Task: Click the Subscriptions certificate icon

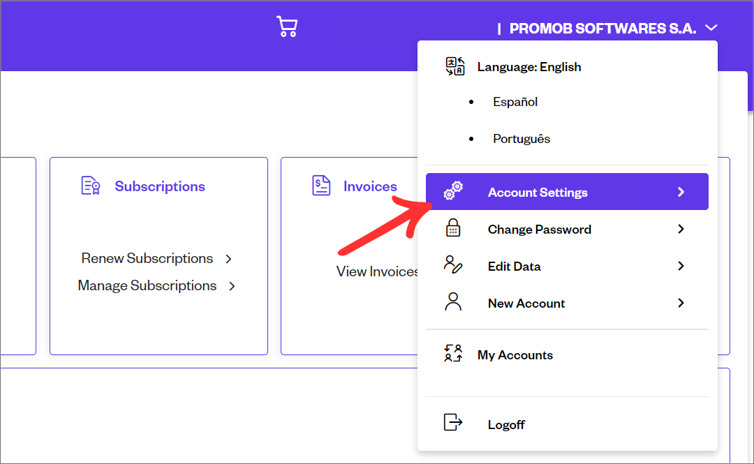Action: 91,186
